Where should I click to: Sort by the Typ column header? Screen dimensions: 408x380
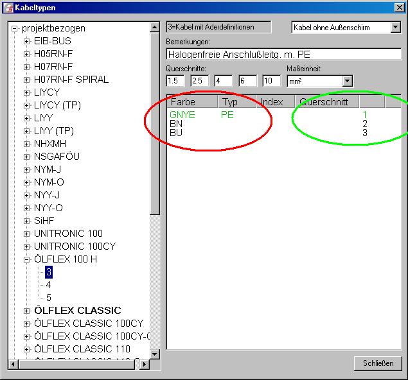(237, 101)
